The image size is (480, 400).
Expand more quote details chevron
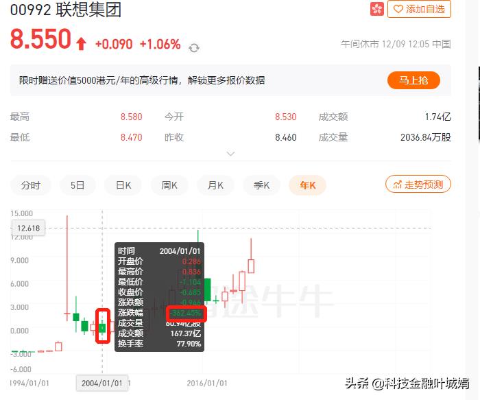pyautogui.click(x=230, y=153)
